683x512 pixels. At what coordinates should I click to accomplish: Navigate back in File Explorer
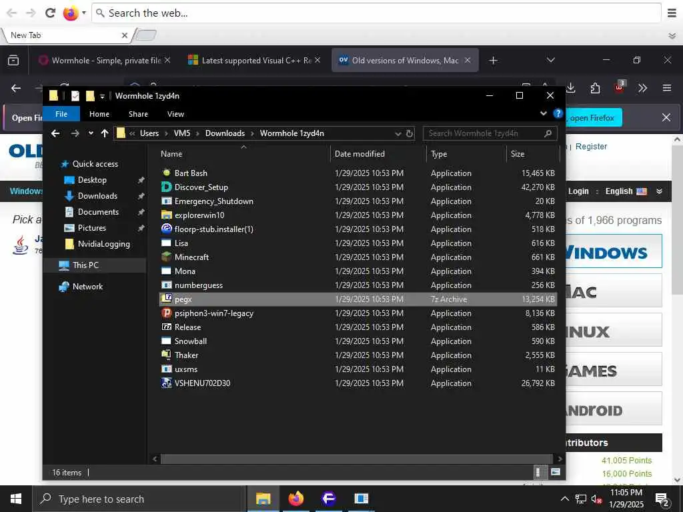click(x=55, y=133)
